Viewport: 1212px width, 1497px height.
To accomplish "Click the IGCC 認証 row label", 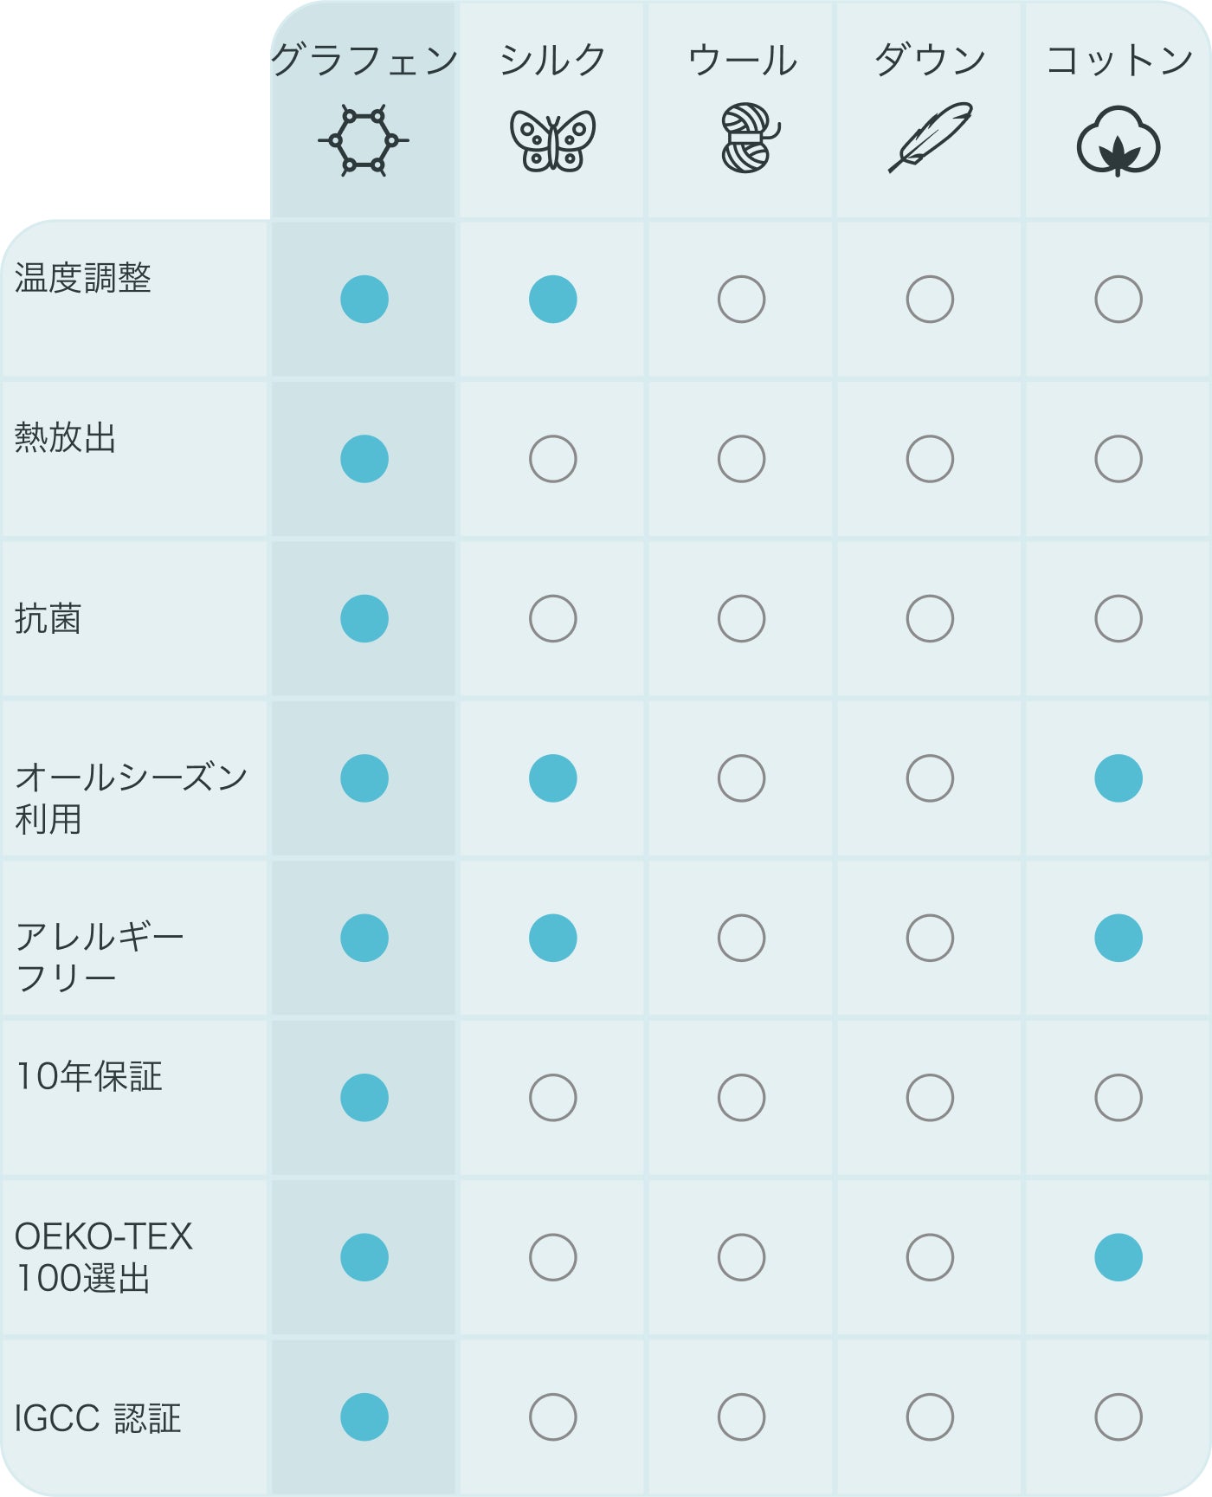I will pos(98,1418).
